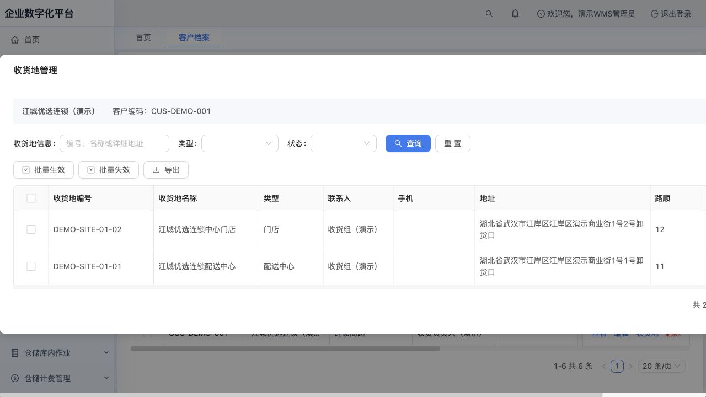Screen dimensions: 706x397
Task: Select checkbox for DEMO-SITE-01-01 row
Action: (x=31, y=266)
